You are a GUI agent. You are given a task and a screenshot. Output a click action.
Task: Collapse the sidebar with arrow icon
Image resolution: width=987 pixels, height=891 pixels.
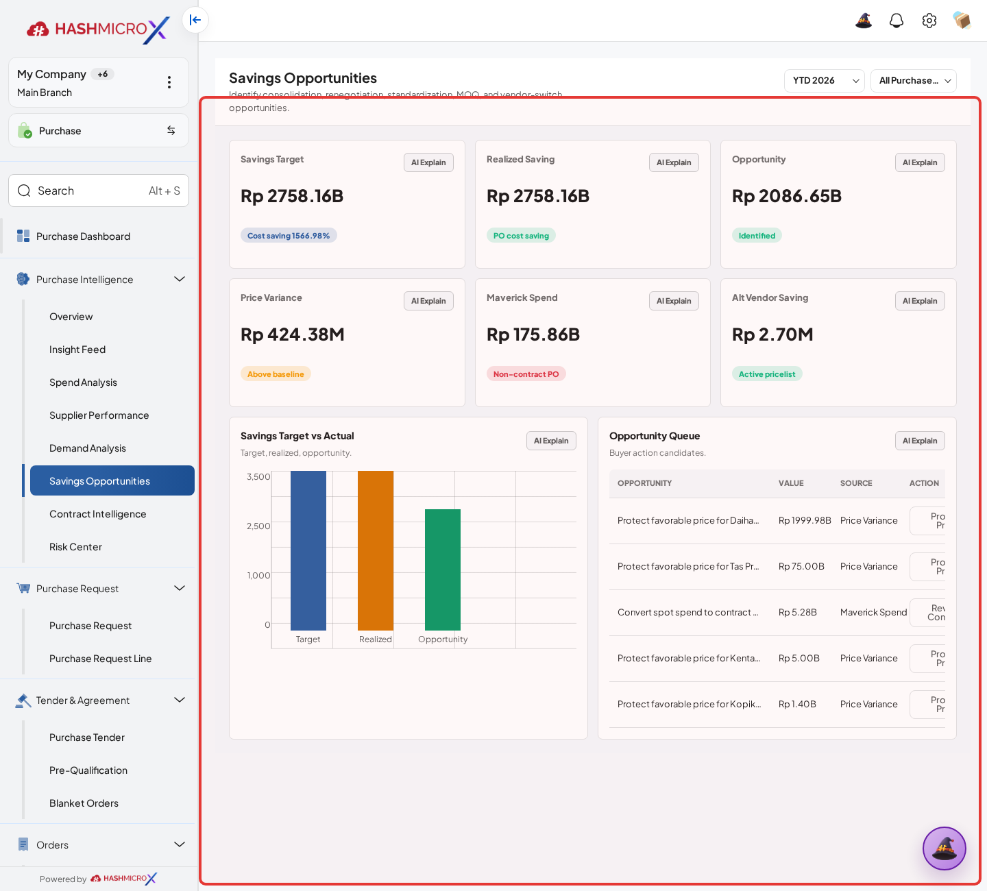(x=195, y=20)
